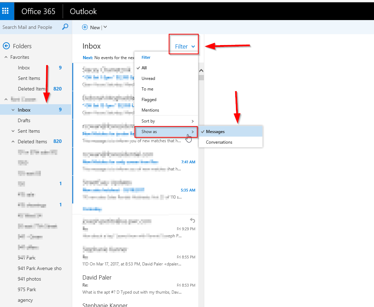Filter the inbox by Unread
Viewport: 374px width, 307px height.
[x=148, y=79]
